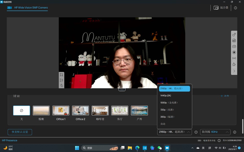Click the pop-out window icon in side toolbar

pyautogui.click(x=234, y=35)
